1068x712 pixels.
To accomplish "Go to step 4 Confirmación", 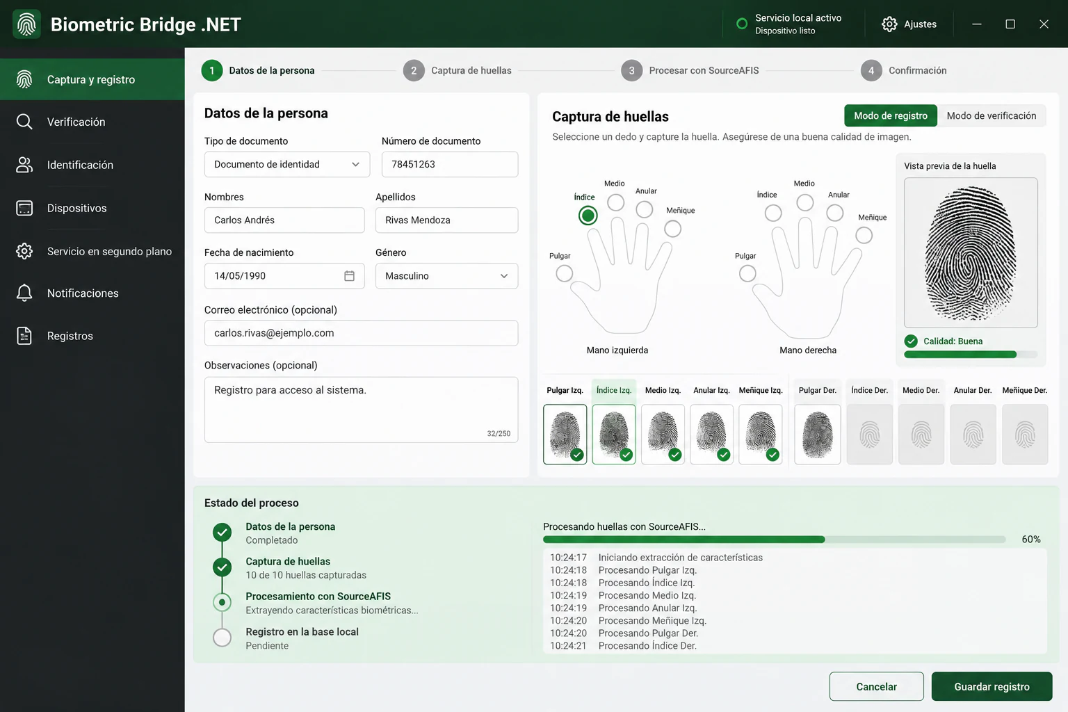I will click(904, 70).
